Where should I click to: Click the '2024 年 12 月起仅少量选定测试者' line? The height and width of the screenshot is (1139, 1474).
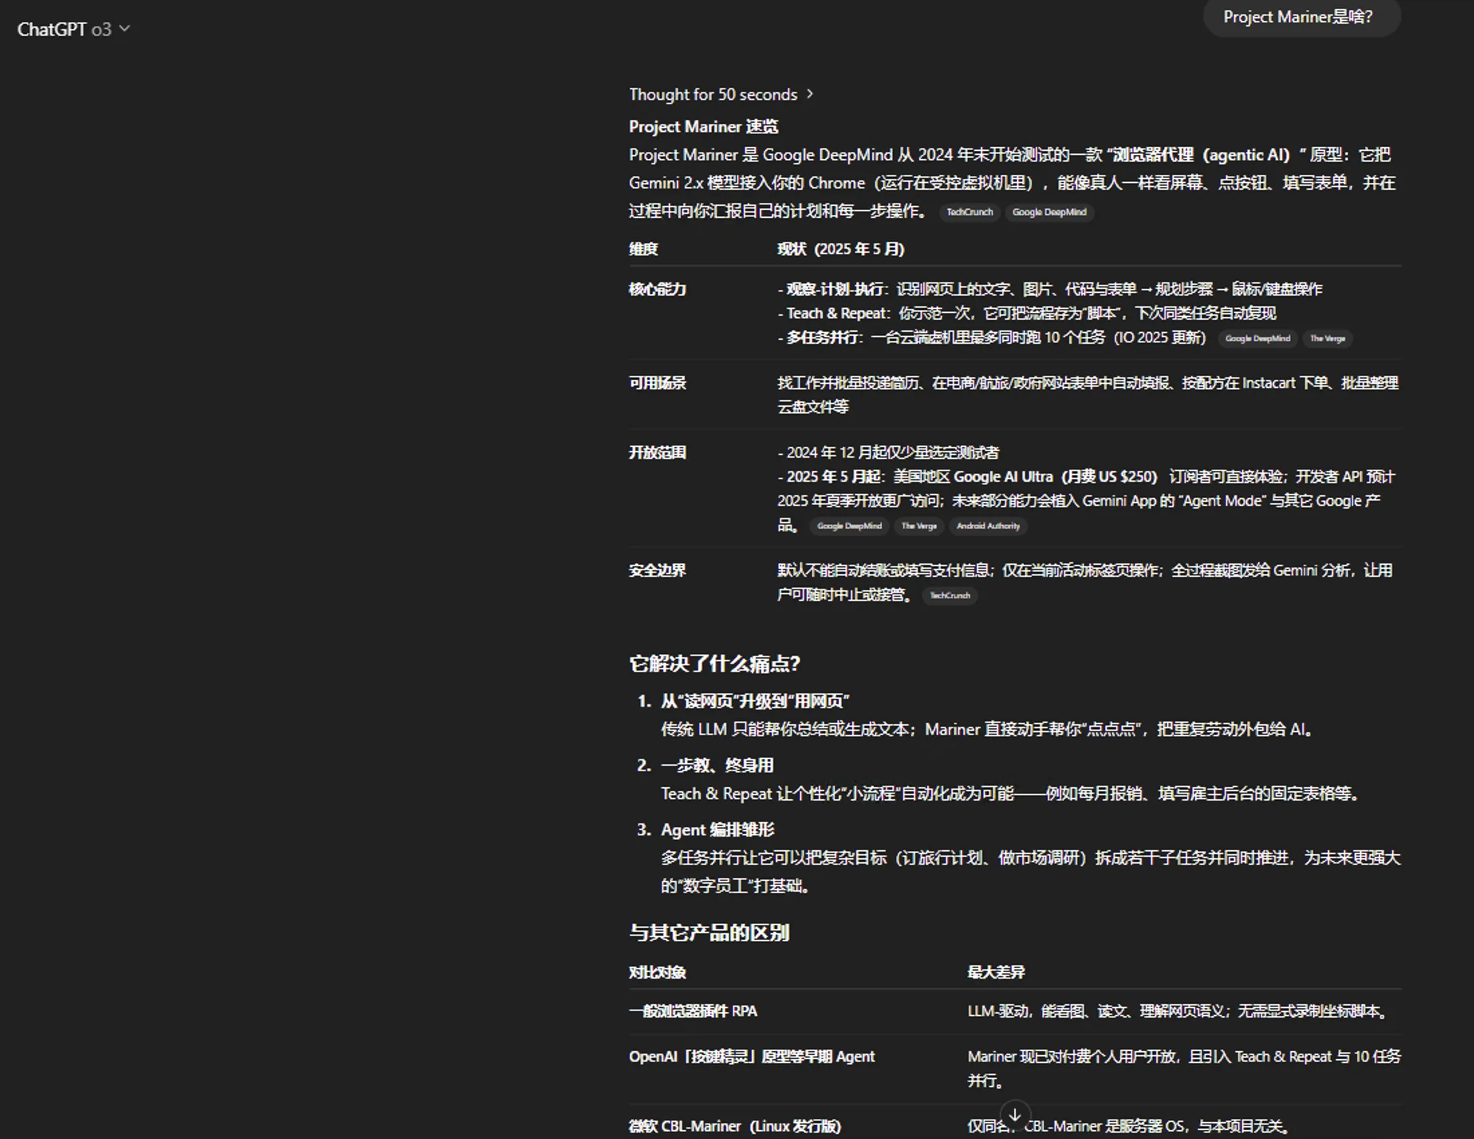pos(888,453)
